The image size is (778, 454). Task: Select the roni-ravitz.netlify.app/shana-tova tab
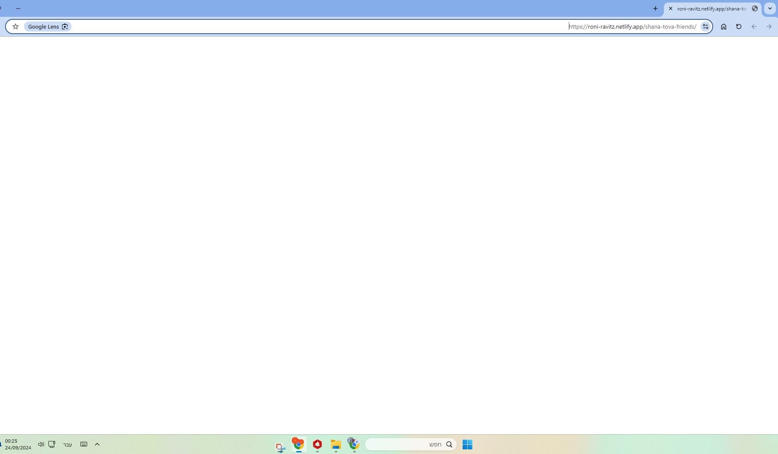tap(713, 9)
